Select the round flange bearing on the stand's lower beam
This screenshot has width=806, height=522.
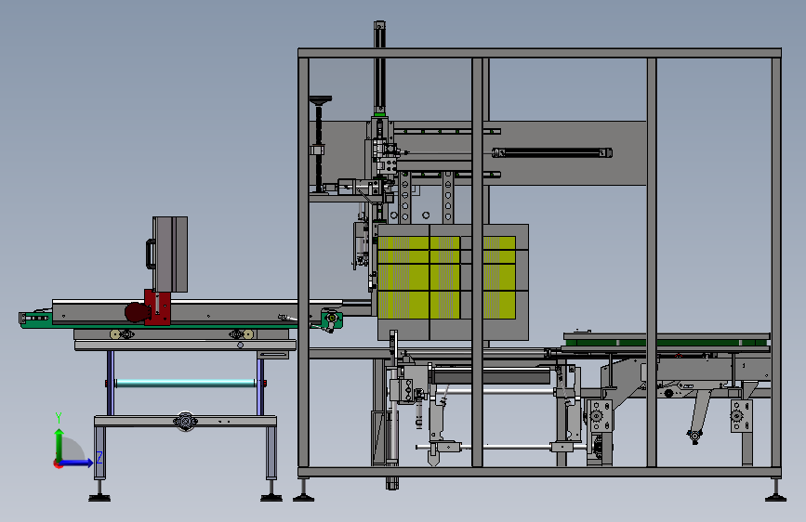tap(185, 422)
